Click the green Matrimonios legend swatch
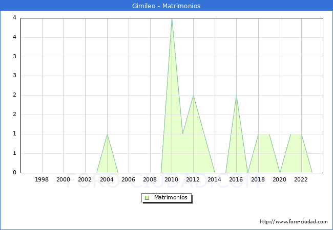 (147, 198)
